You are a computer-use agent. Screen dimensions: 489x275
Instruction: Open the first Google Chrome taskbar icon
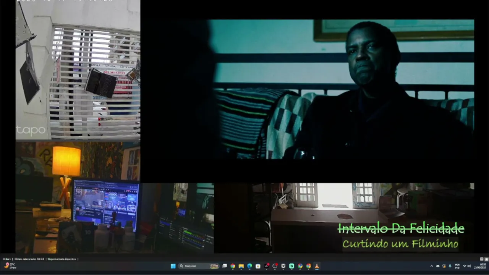[x=233, y=266]
